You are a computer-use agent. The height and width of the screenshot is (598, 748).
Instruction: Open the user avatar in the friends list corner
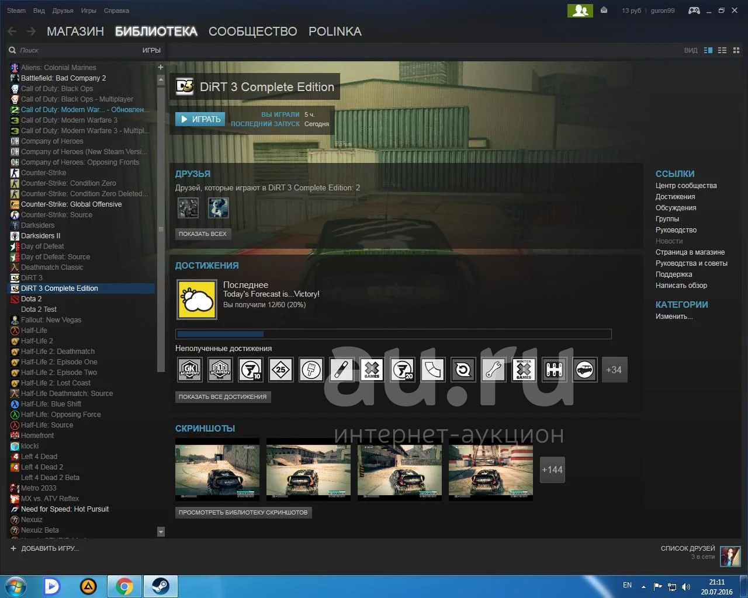tap(730, 557)
